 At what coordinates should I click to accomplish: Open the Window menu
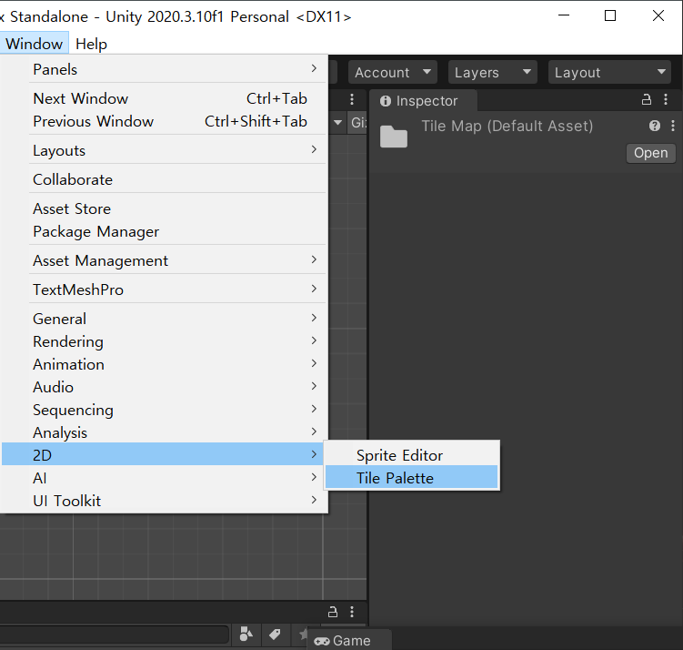[x=34, y=44]
